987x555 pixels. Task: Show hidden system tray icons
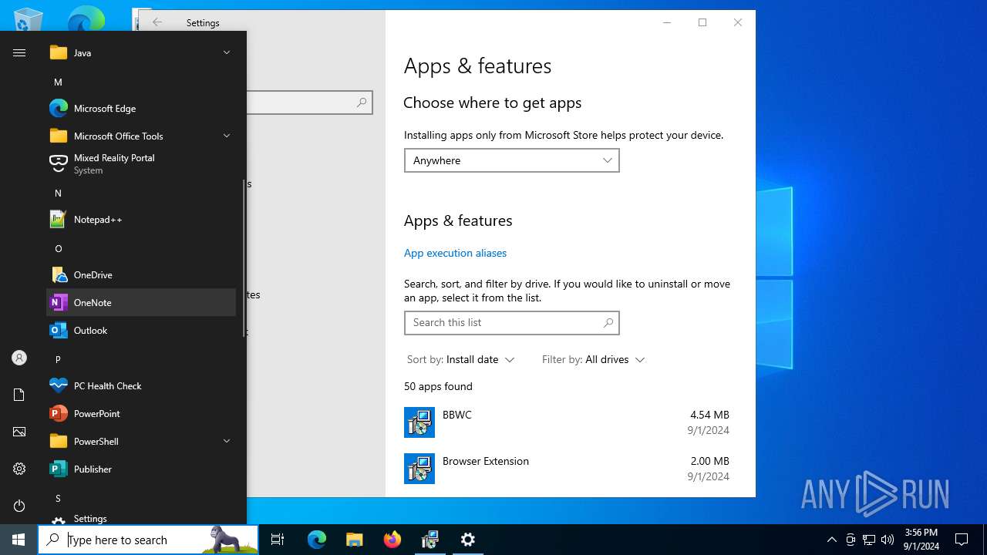(x=831, y=540)
